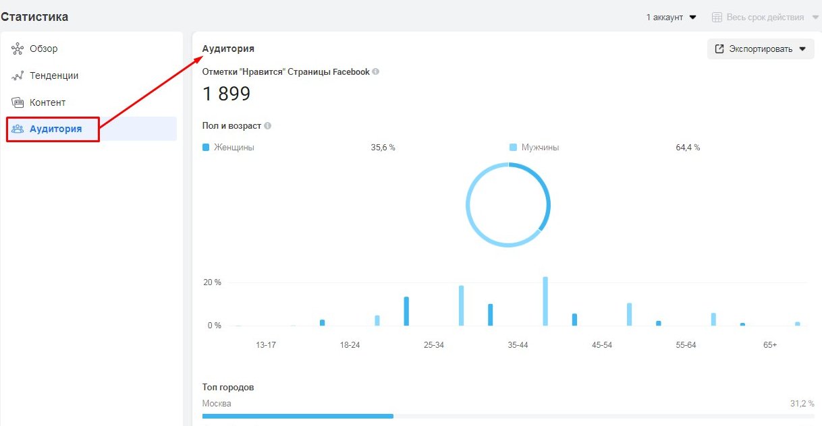Screen dimensions: 822x426
Task: Click the Экспортировать button
Action: click(761, 49)
